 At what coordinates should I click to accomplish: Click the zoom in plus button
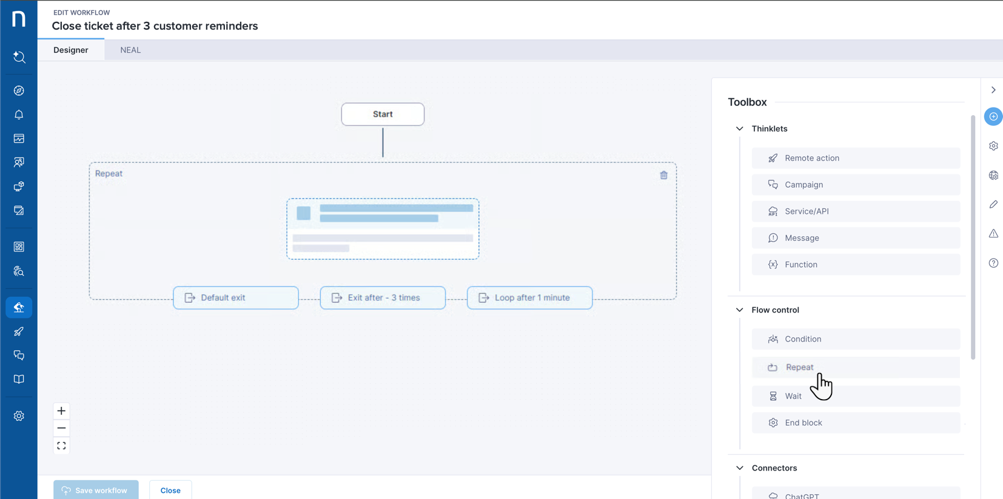pyautogui.click(x=61, y=411)
